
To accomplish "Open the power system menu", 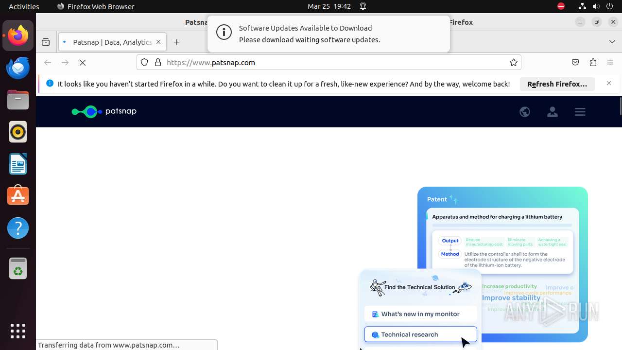I will [x=610, y=6].
